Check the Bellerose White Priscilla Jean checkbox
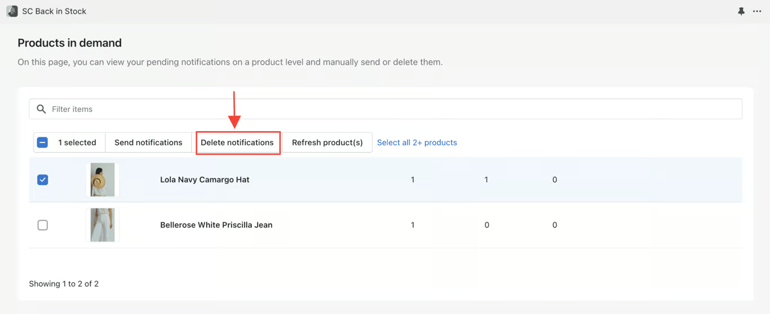The width and height of the screenshot is (770, 314). tap(42, 225)
